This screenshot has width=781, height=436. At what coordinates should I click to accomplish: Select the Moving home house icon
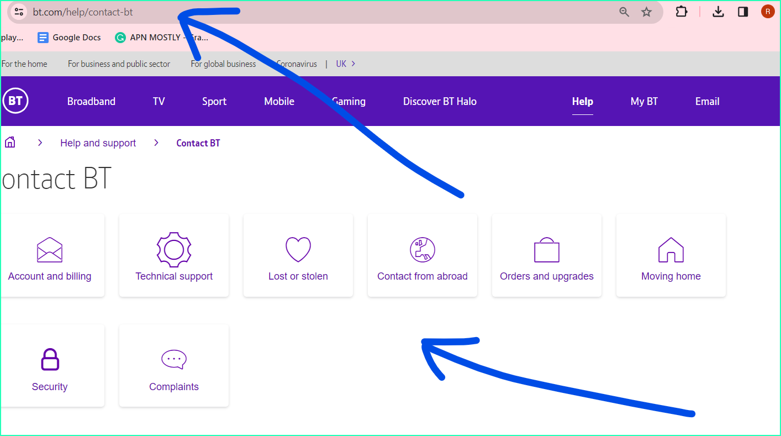[671, 249]
